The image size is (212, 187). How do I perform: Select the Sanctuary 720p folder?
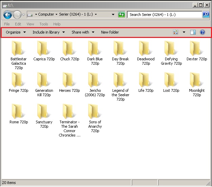click(x=44, y=116)
